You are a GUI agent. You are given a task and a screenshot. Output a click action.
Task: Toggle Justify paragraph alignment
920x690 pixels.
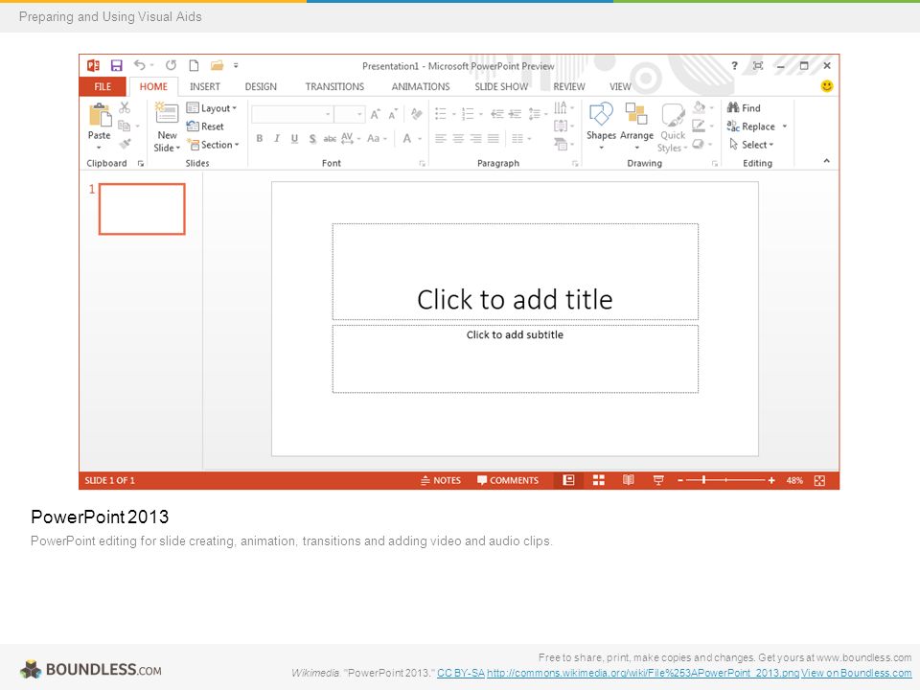(x=494, y=138)
